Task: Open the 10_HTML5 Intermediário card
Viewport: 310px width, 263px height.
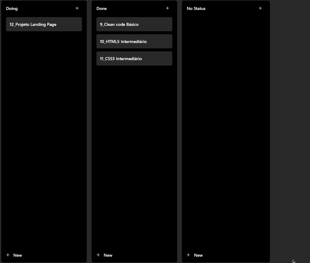Action: click(x=134, y=41)
